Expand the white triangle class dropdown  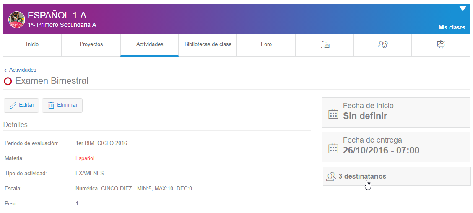(463, 9)
